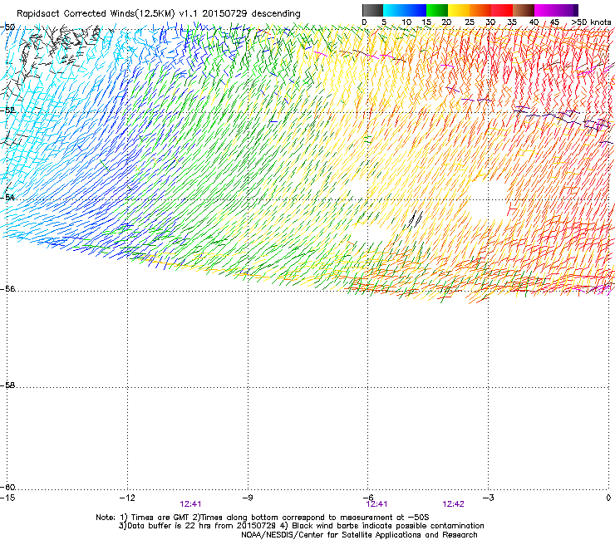Viewport: 615px width, 540px height.
Task: Click the latitude label '-58'
Action: [x=7, y=385]
